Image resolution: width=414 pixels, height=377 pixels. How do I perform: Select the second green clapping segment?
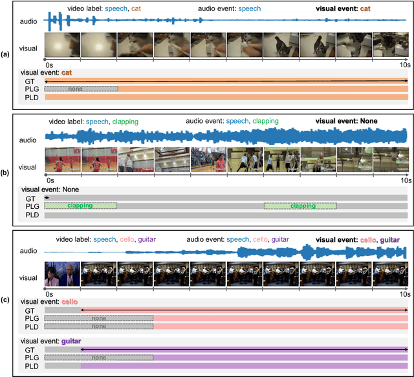(300, 206)
